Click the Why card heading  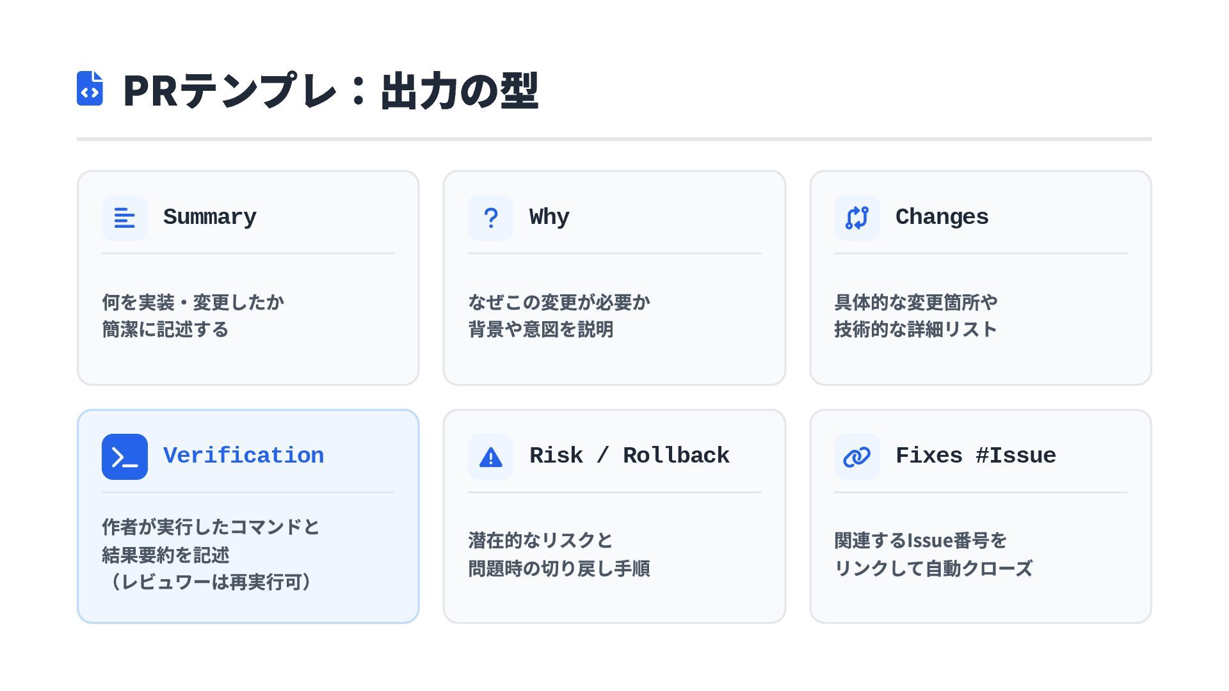[x=549, y=217]
